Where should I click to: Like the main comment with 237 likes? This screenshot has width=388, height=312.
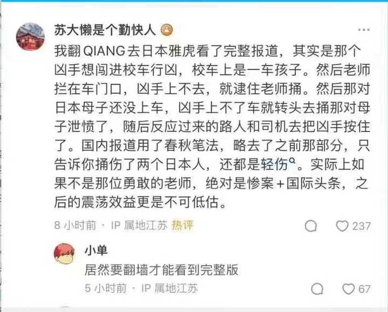pyautogui.click(x=342, y=226)
